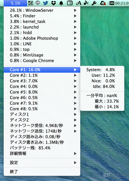Open the Dropbox menu bar icon
The height and width of the screenshot is (181, 129).
[53, 3]
